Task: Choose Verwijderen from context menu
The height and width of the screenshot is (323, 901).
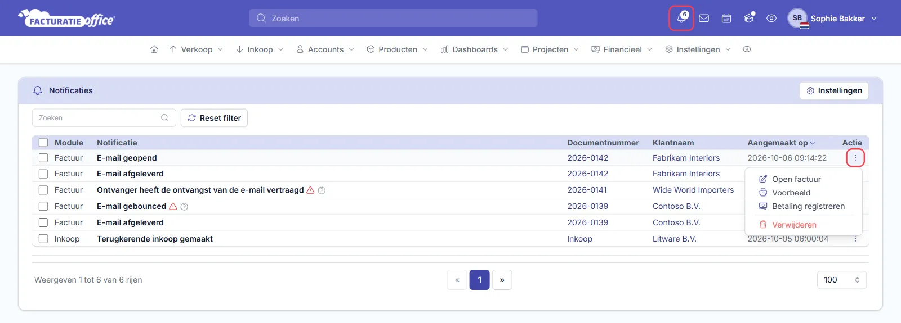Action: tap(794, 225)
